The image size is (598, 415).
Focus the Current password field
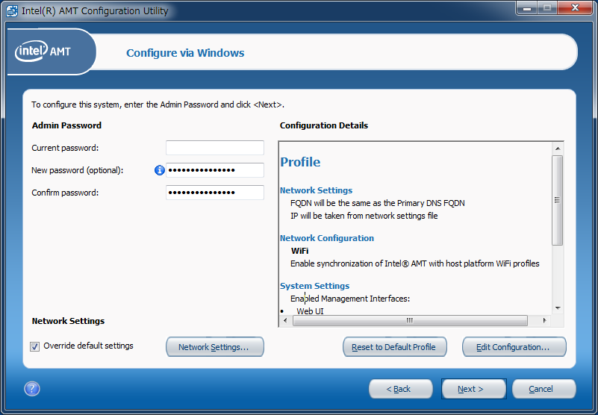[215, 148]
